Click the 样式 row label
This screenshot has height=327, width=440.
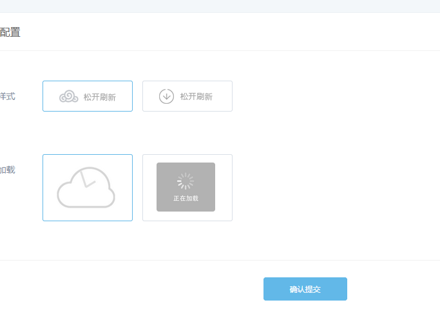click(8, 96)
